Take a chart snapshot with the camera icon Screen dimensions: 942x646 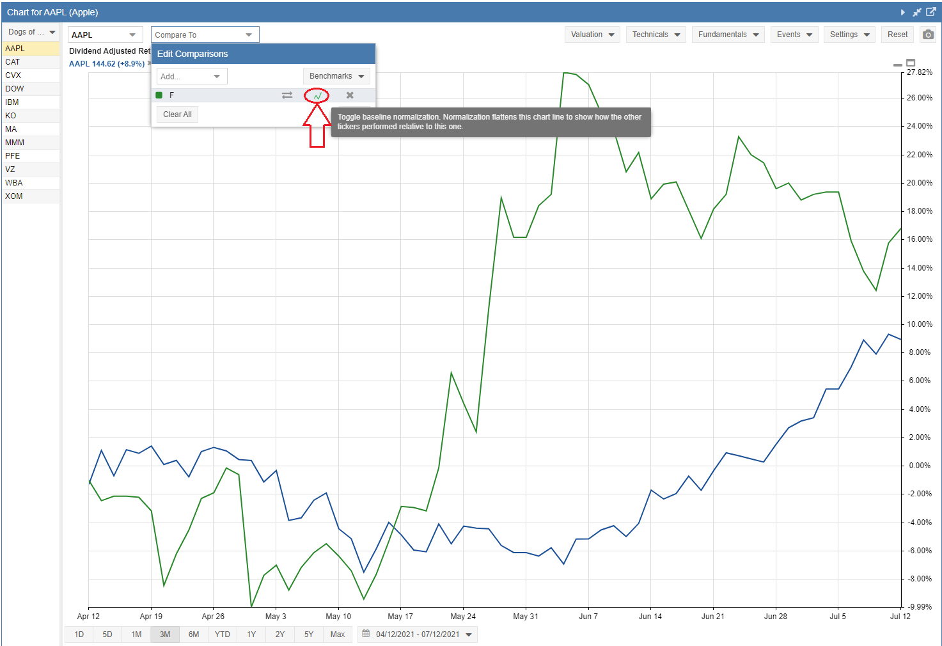click(x=928, y=35)
